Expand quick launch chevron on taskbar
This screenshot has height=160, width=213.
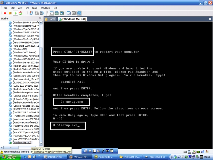[39, 156]
